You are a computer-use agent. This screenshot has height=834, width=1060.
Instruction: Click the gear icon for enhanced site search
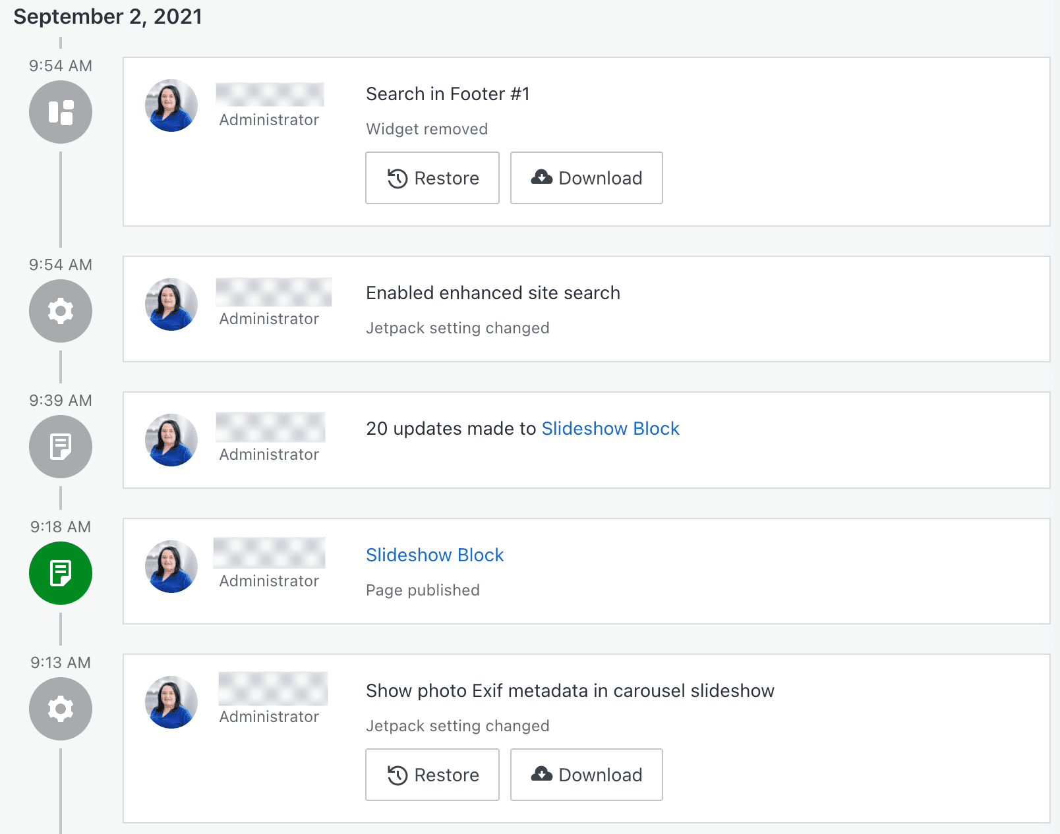tap(61, 311)
